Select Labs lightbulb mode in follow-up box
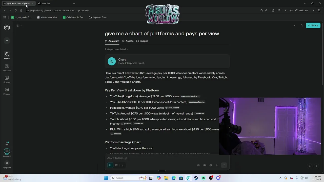 [x=123, y=165]
